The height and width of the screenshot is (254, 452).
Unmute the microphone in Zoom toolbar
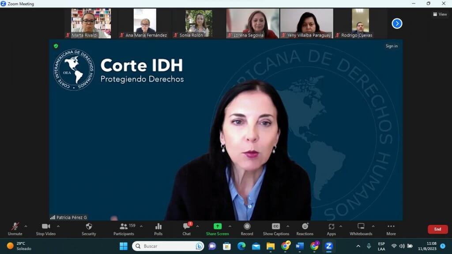15,229
